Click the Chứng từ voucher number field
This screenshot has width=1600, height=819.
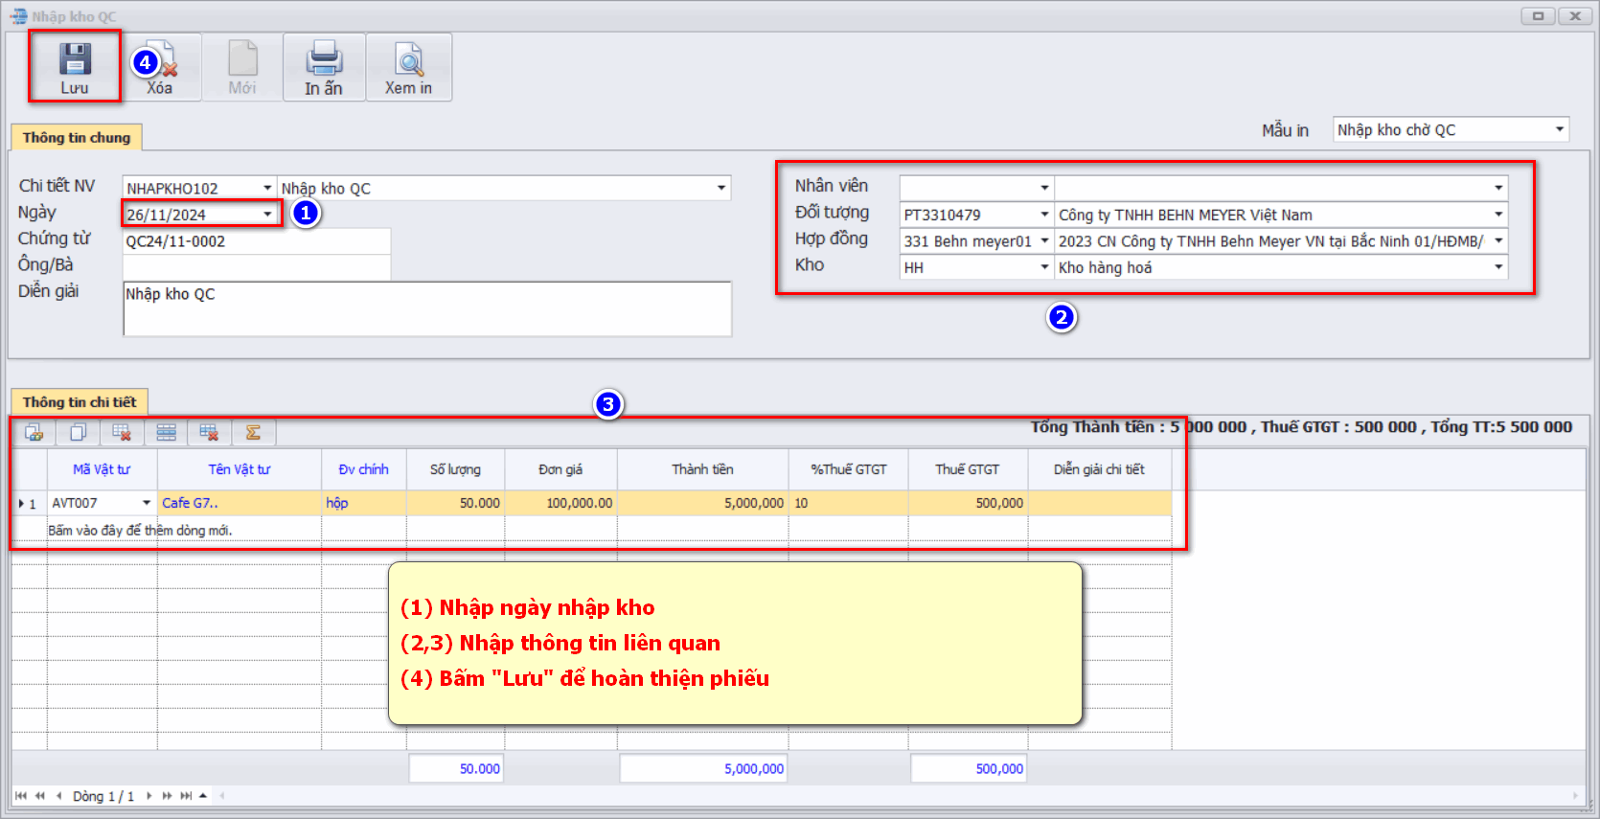tap(256, 241)
